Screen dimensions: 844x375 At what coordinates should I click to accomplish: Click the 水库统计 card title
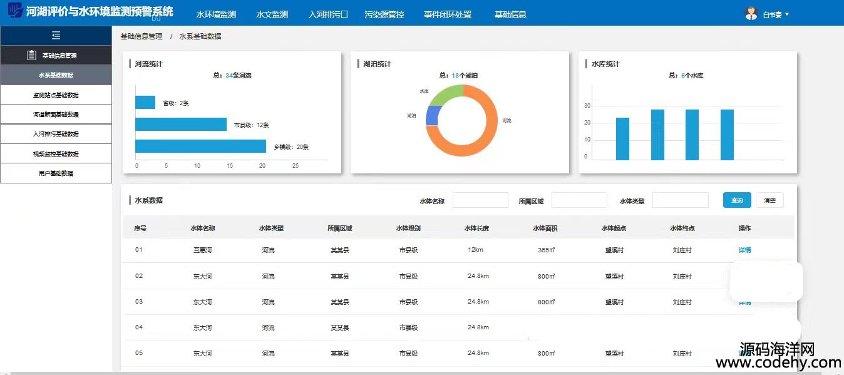[605, 64]
